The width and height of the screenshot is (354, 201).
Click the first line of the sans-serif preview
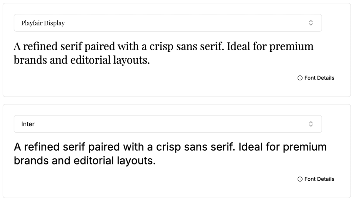point(170,147)
